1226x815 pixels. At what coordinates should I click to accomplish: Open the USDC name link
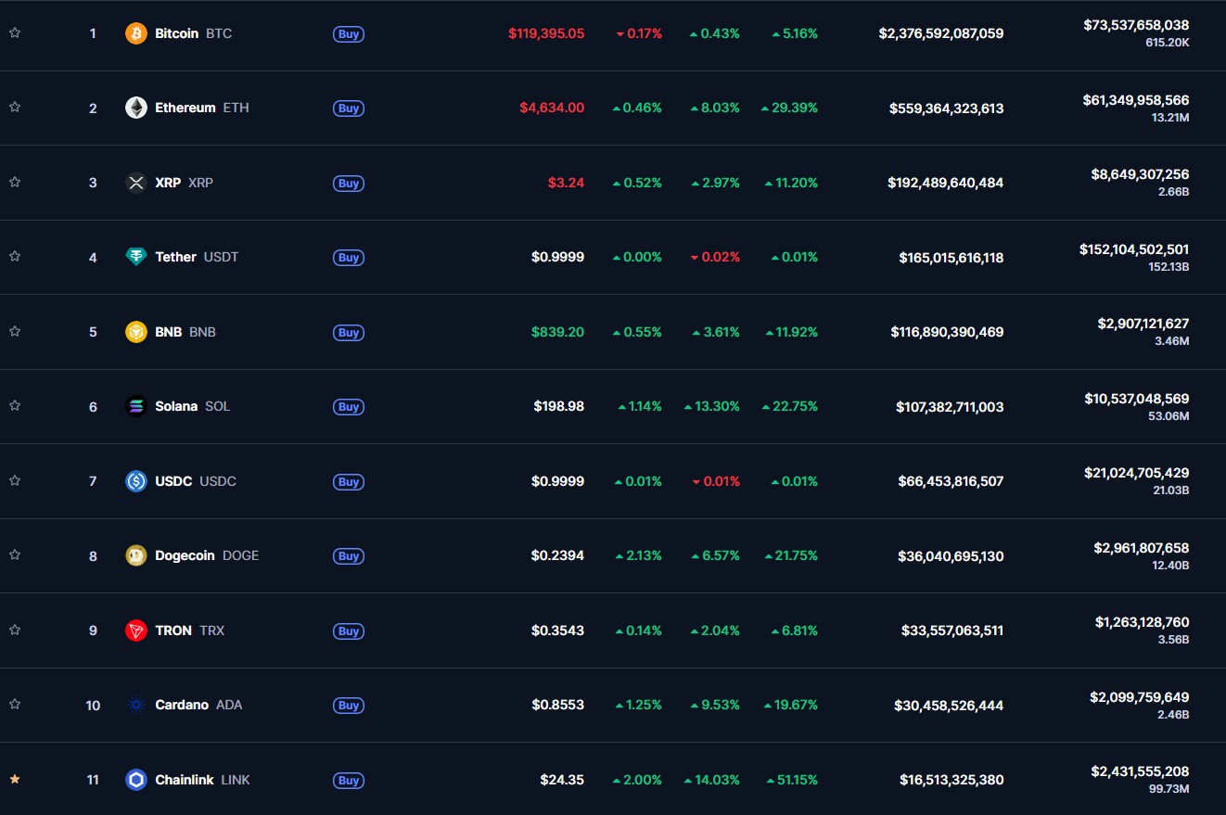pos(196,481)
